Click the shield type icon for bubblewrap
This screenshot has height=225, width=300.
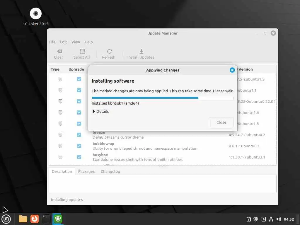[60, 146]
